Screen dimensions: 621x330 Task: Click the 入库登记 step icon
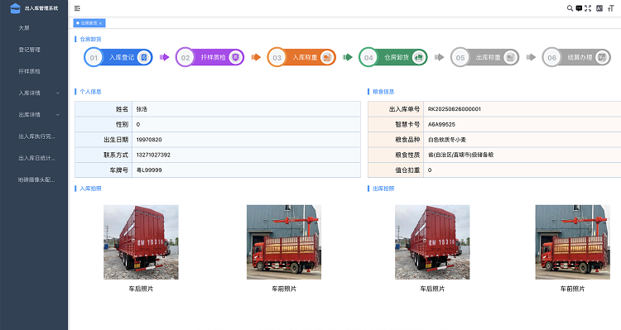(x=144, y=57)
